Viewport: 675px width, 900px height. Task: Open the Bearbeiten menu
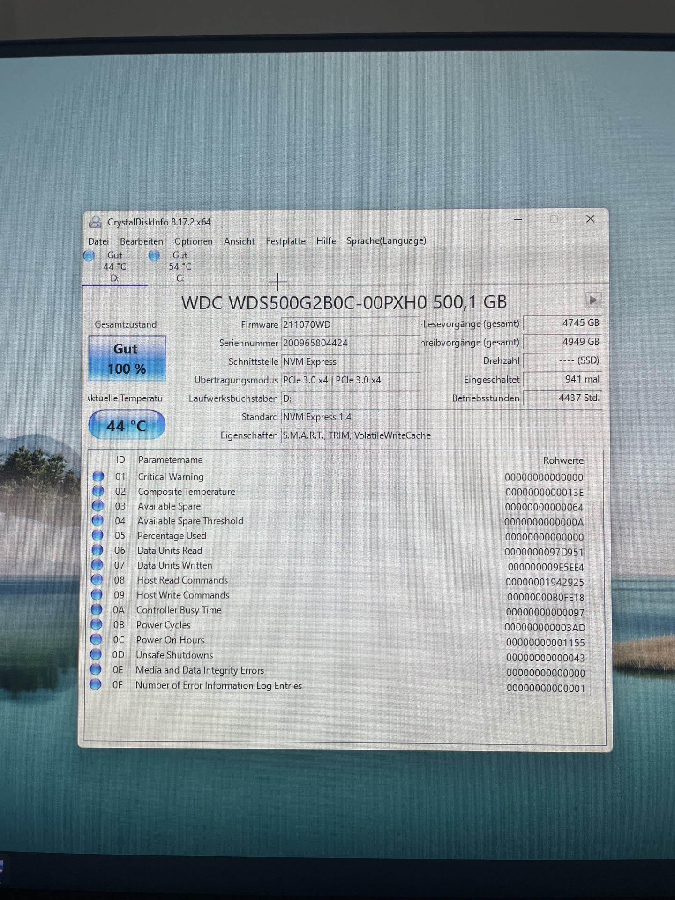[142, 241]
